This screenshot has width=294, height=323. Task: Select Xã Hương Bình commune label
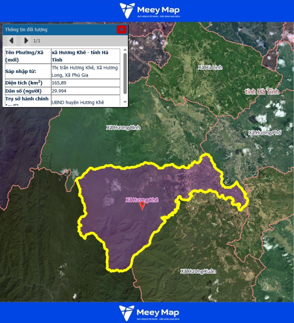point(123,127)
